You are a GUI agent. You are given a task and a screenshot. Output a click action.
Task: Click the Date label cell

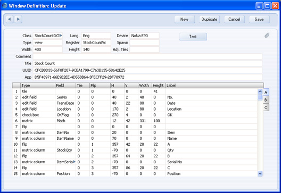(212, 103)
